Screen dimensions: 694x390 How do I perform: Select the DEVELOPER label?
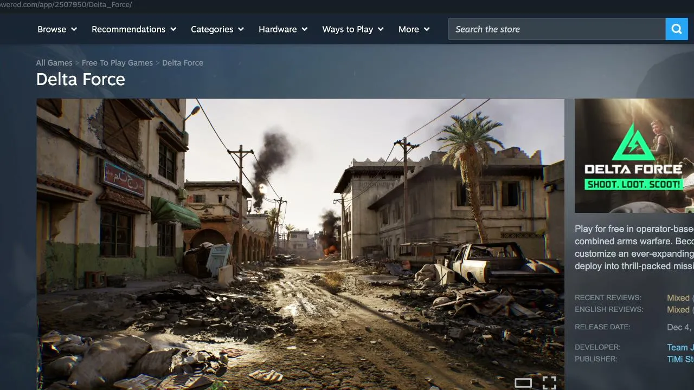tap(597, 347)
